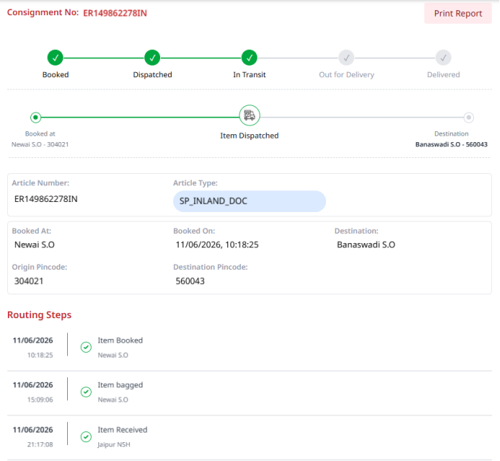
Task: Click the Newai S.O - 304021 origin label
Action: tap(40, 144)
